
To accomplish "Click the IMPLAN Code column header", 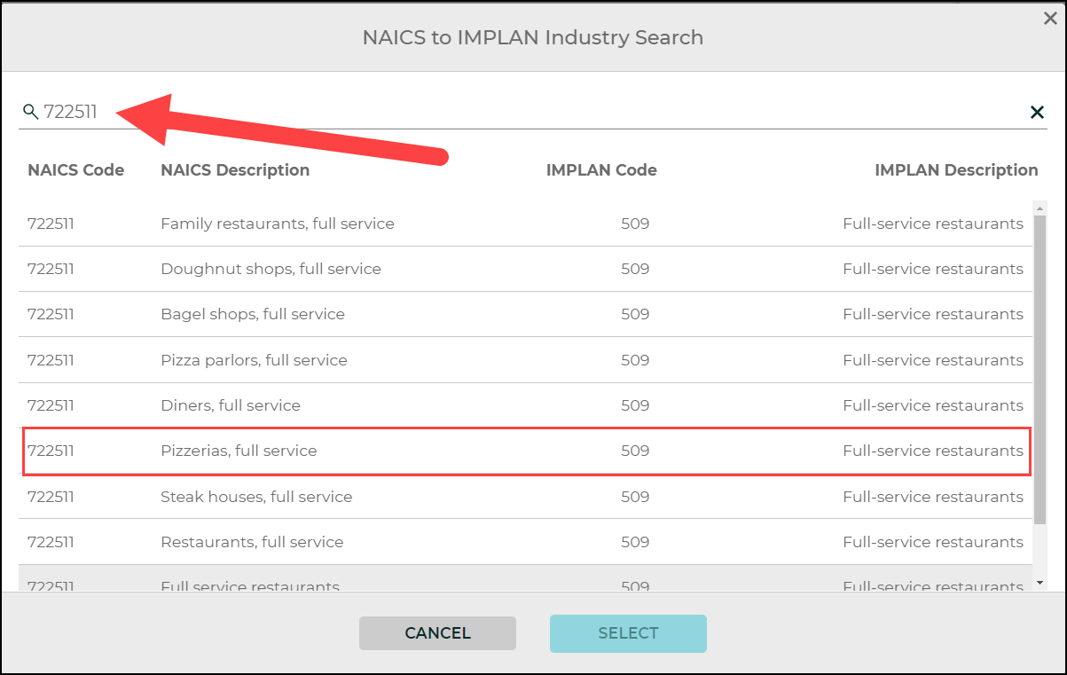I will [x=601, y=170].
